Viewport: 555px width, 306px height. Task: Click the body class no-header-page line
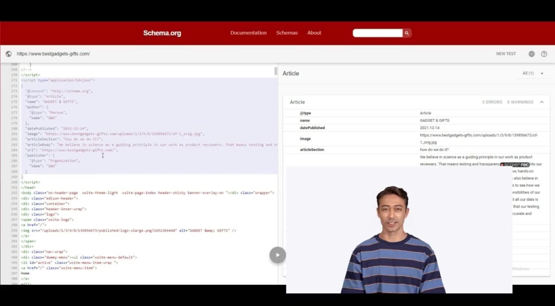(147, 193)
